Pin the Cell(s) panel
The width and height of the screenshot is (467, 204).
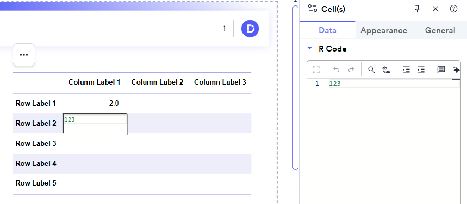[418, 9]
